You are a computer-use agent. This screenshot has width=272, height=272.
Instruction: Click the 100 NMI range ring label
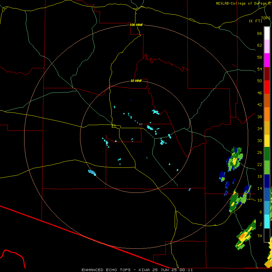pos(136,25)
